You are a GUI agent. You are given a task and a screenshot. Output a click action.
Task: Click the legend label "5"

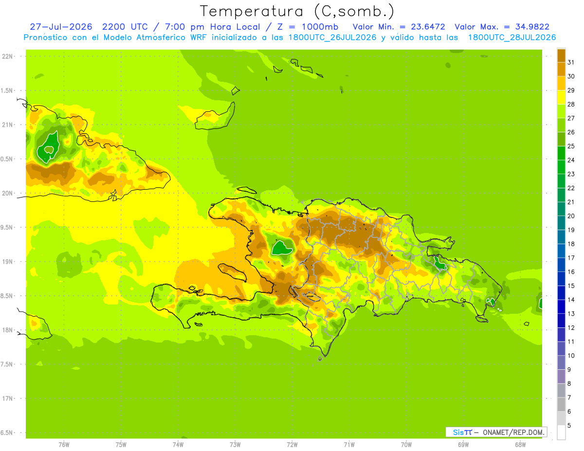(569, 425)
